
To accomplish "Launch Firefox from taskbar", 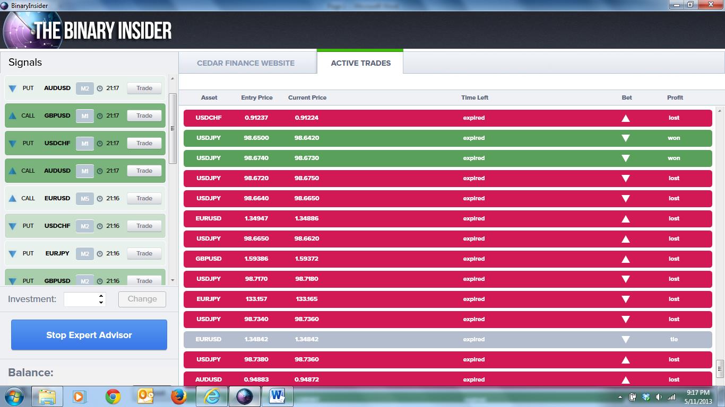I will click(179, 396).
